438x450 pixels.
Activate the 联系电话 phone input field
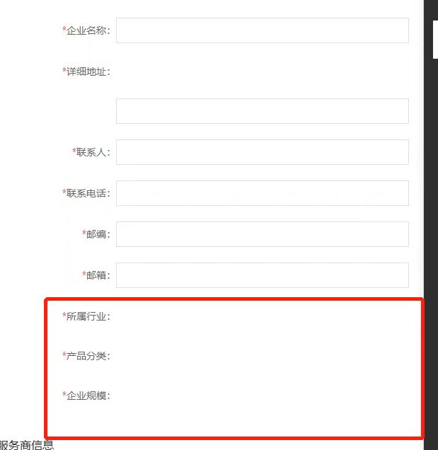(x=262, y=193)
